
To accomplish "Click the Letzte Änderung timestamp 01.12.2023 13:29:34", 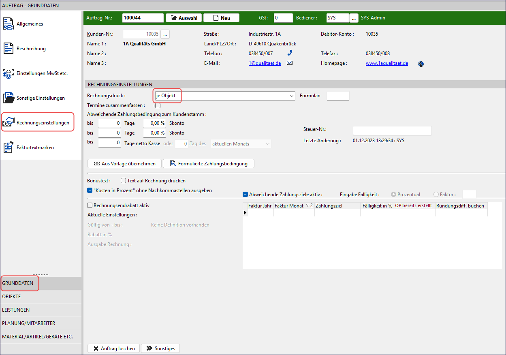I will (x=373, y=141).
